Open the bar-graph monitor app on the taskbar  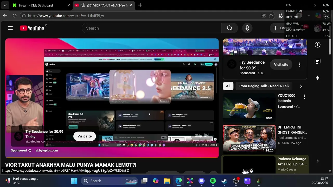[259, 181]
